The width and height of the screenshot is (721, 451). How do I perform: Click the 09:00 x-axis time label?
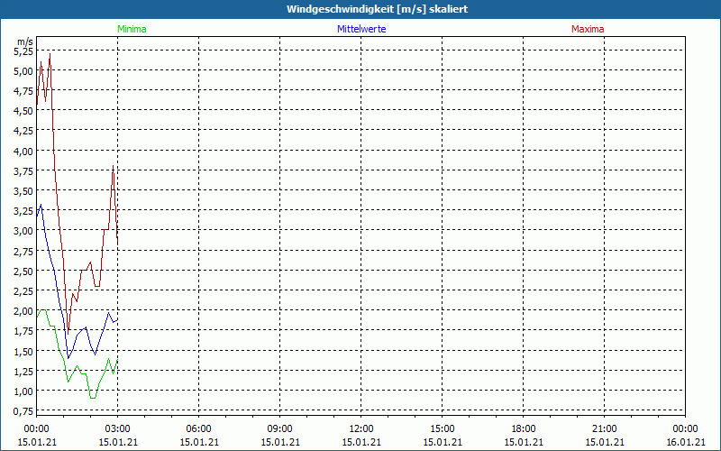tap(280, 429)
